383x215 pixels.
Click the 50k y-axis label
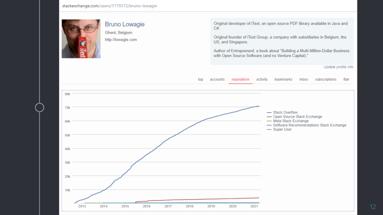pyautogui.click(x=67, y=135)
